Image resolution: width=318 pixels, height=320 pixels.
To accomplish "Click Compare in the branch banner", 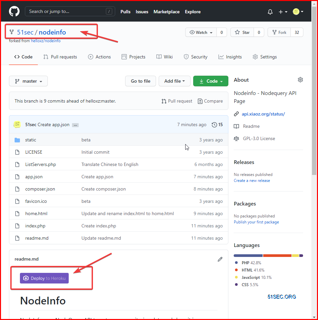I will click(x=210, y=101).
